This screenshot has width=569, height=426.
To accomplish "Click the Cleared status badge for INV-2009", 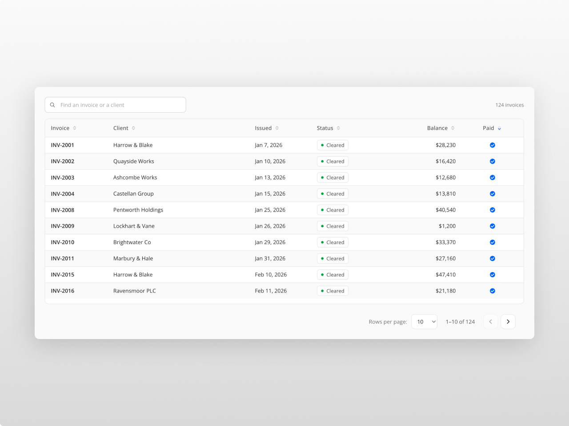I will [x=333, y=226].
